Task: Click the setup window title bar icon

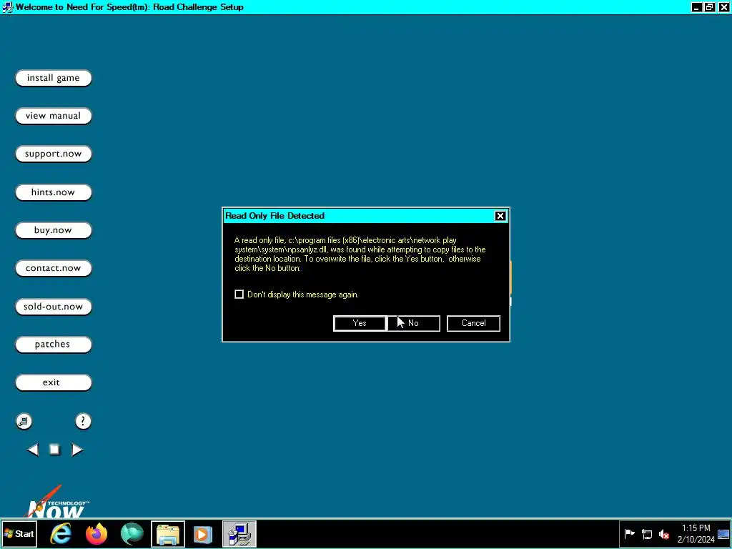Action: click(7, 7)
